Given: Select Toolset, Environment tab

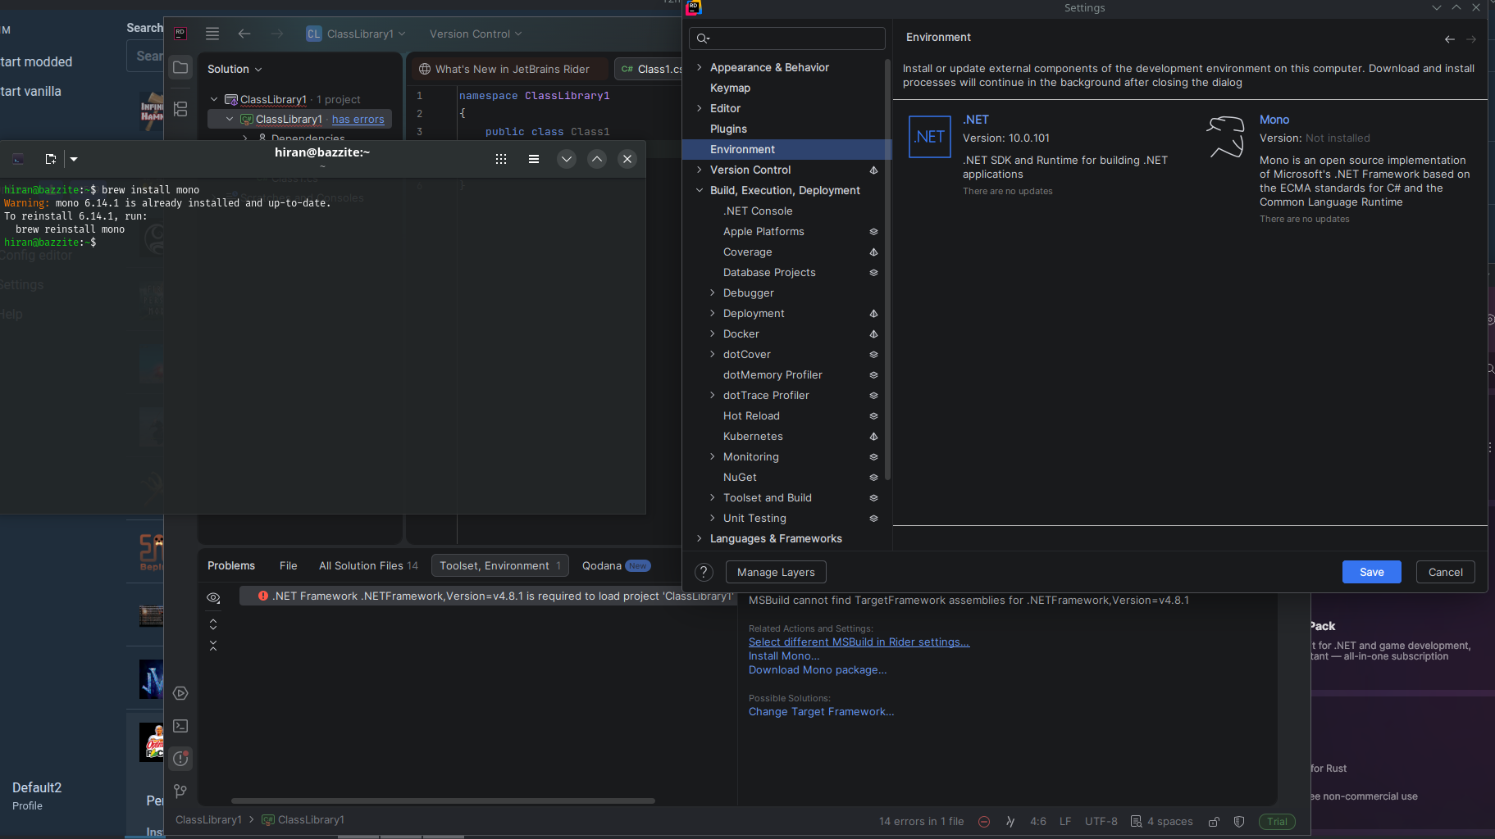Looking at the screenshot, I should pos(500,565).
